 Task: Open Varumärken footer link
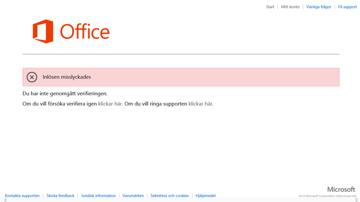[x=133, y=196]
